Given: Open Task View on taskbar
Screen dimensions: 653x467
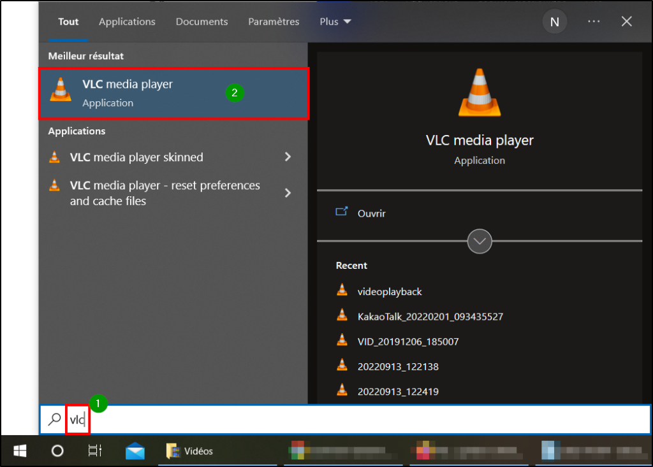Looking at the screenshot, I should click(x=94, y=451).
